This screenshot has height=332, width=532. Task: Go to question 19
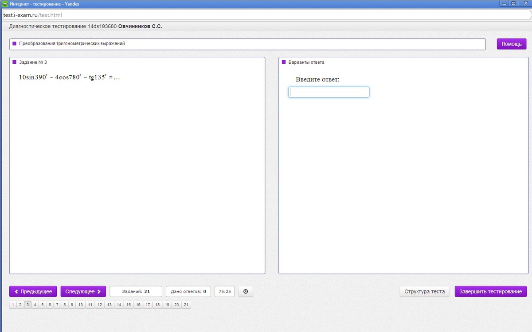point(167,305)
